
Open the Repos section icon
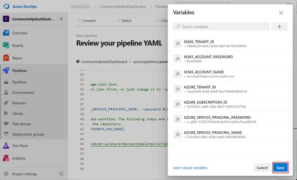click(6, 58)
